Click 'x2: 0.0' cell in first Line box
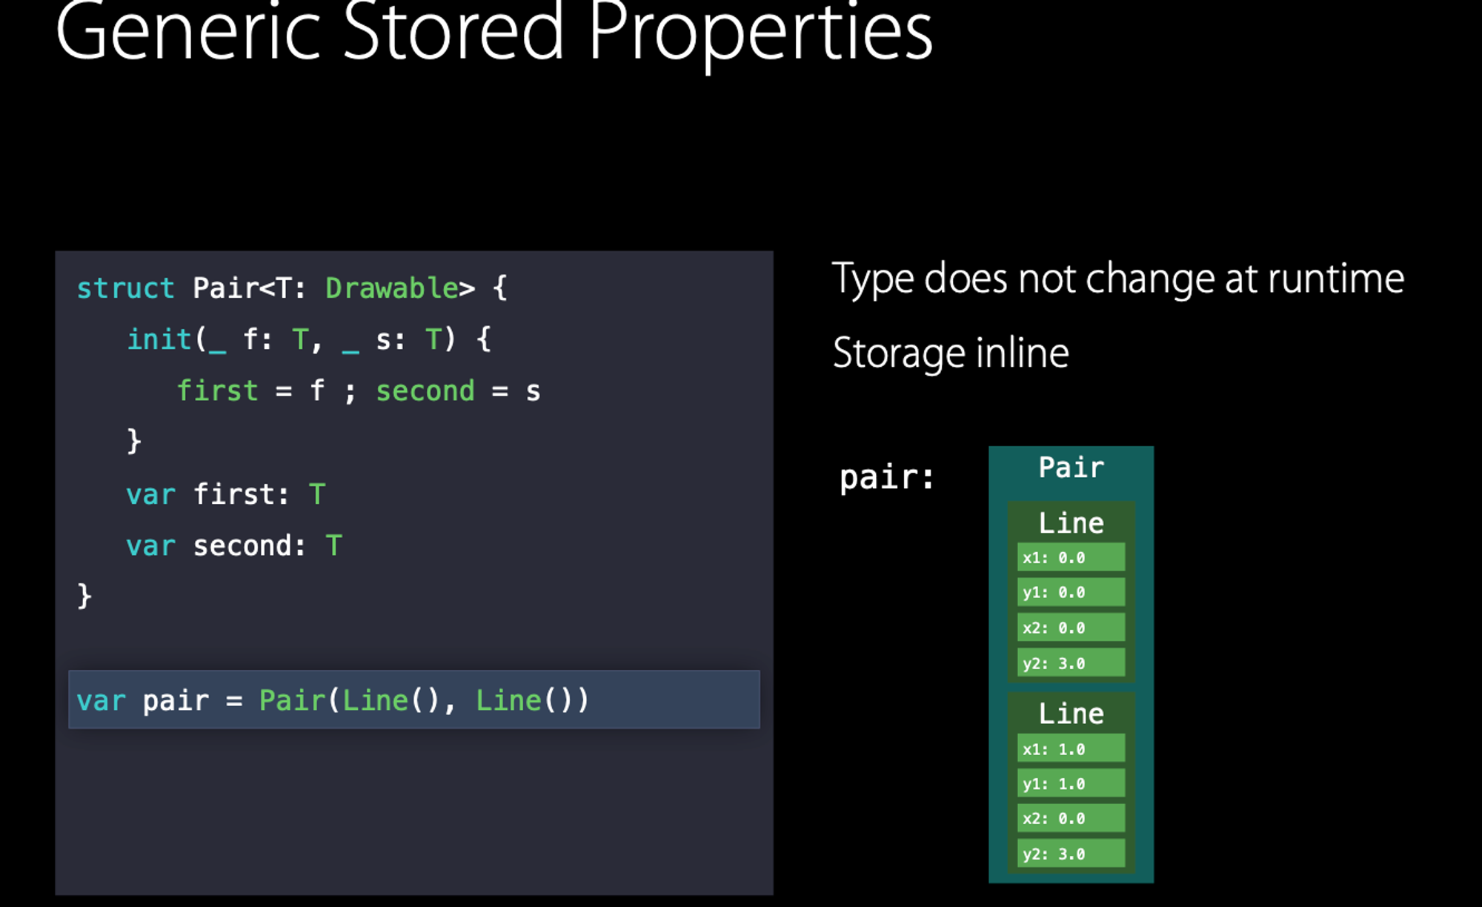 coord(1071,627)
